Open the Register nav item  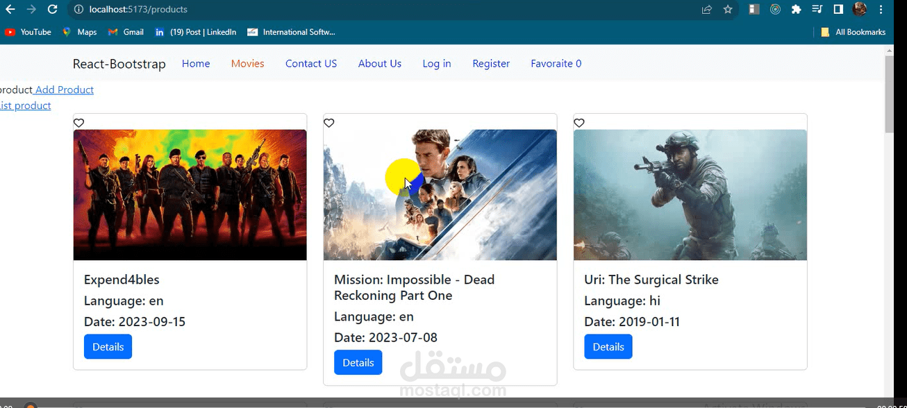coord(491,63)
